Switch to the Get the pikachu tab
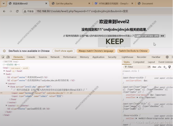This screenshot has width=173, height=126. point(64,4)
